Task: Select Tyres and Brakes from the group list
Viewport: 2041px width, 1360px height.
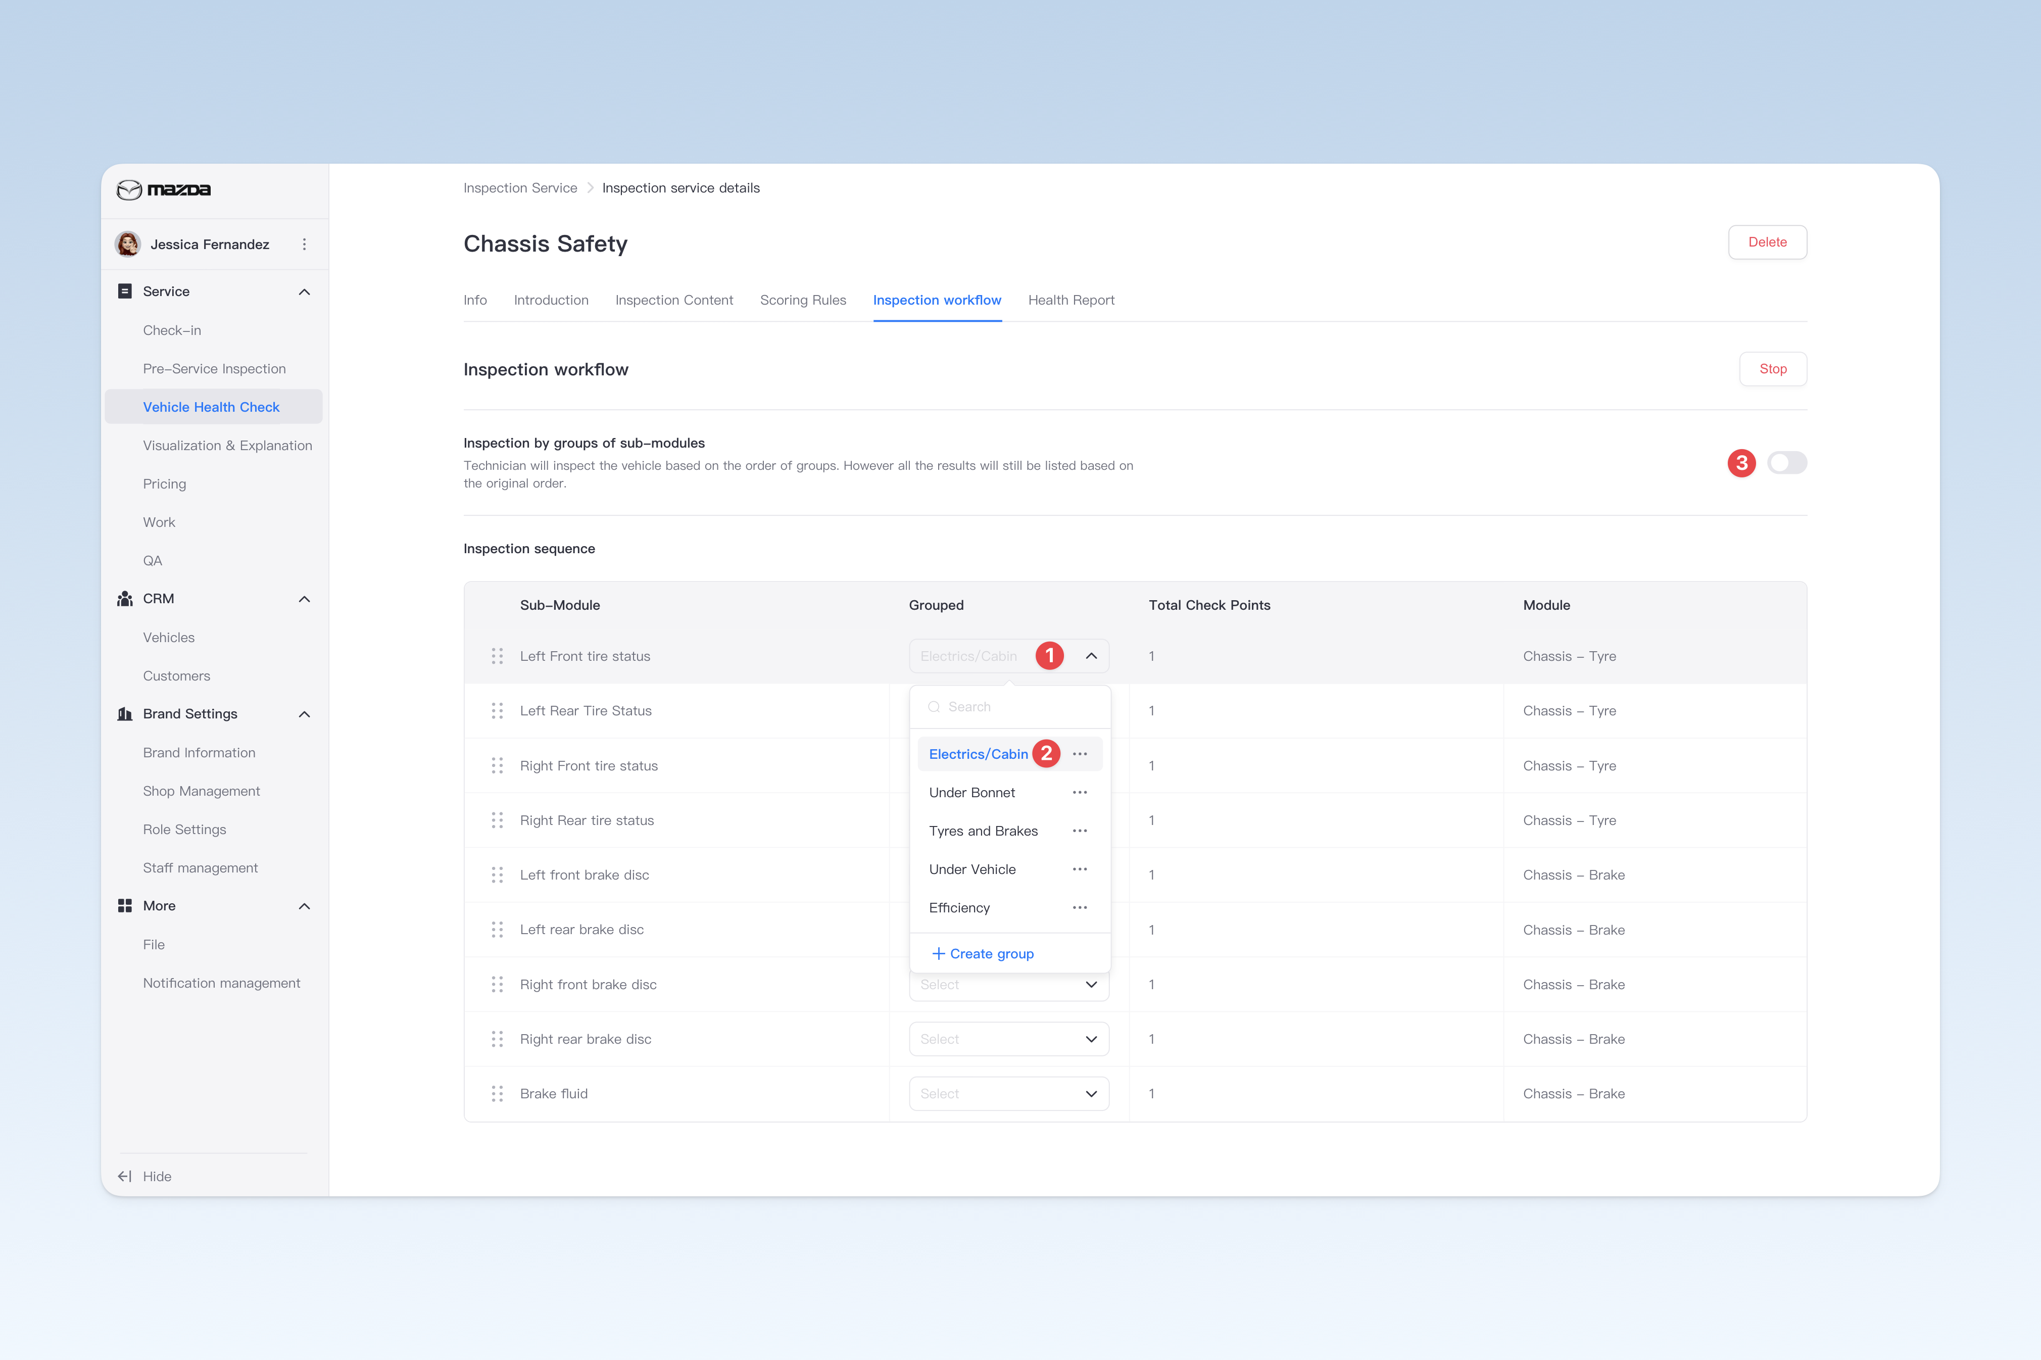Action: click(983, 830)
